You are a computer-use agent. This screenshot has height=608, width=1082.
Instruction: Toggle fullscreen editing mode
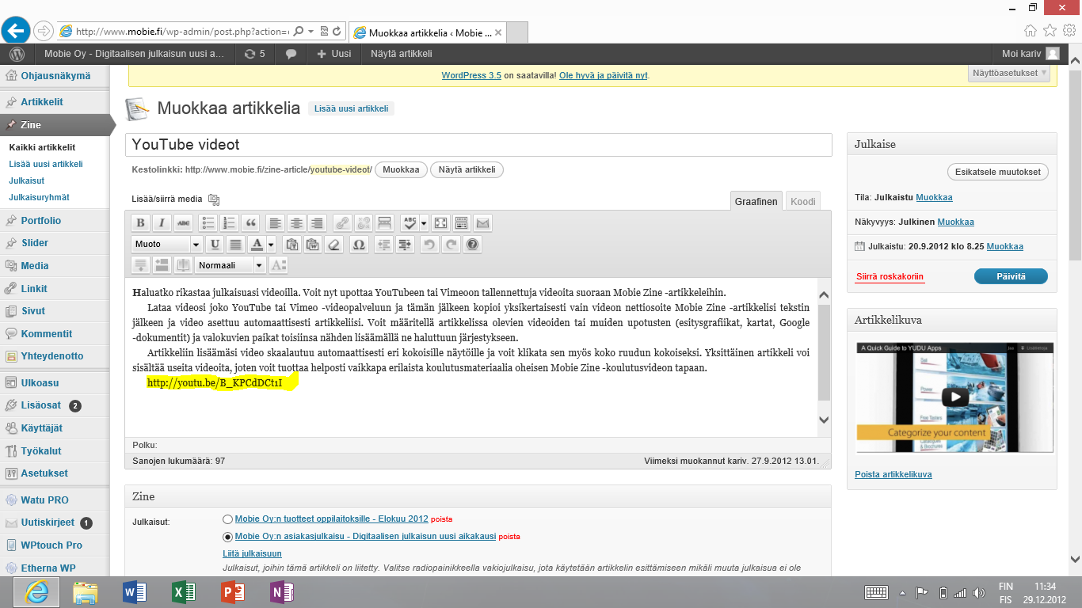[440, 223]
